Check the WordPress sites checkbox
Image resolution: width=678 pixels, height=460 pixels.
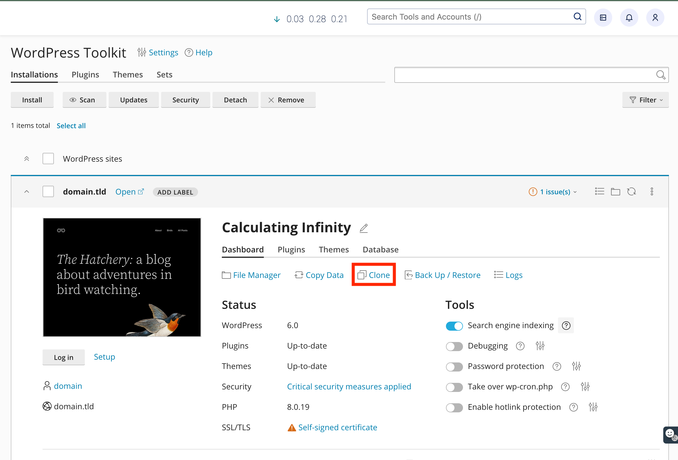click(x=48, y=159)
